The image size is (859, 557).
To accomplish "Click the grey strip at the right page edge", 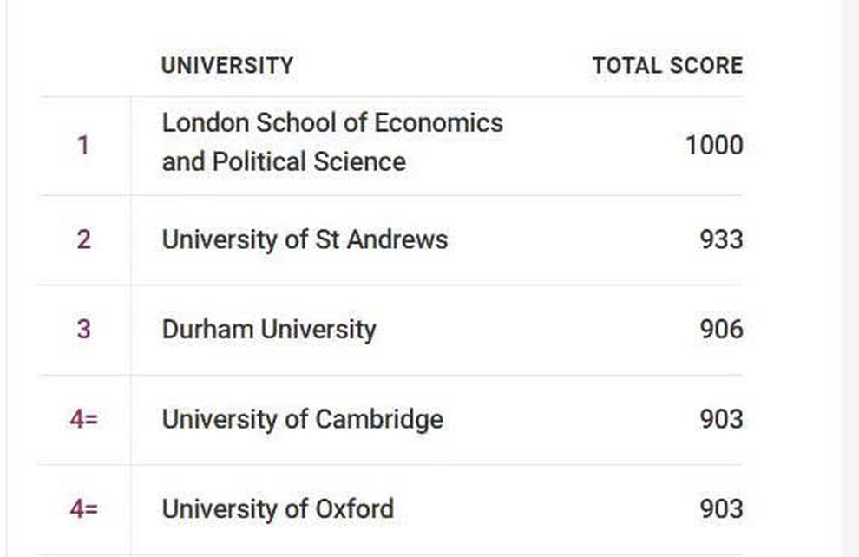I will click(x=850, y=278).
